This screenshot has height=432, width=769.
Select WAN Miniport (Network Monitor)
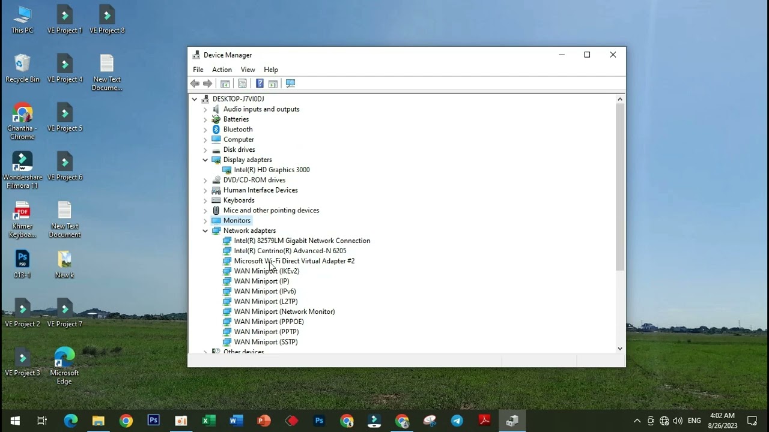pos(284,311)
